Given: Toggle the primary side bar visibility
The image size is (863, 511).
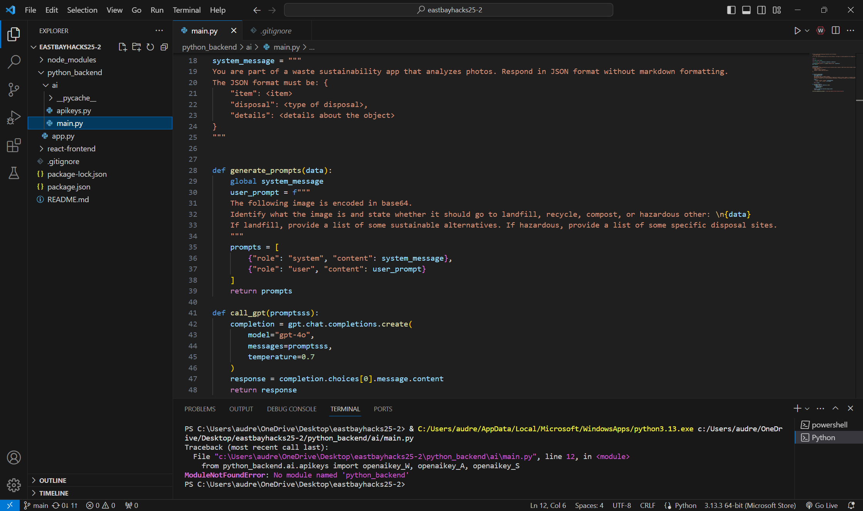Looking at the screenshot, I should [731, 10].
